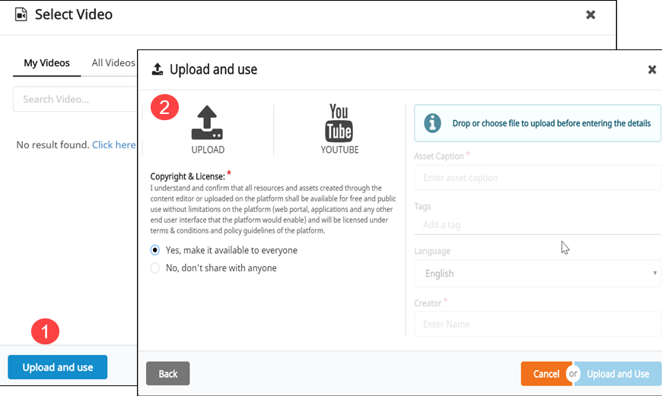
Task: Click the info icon in the notice banner
Action: coord(432,123)
